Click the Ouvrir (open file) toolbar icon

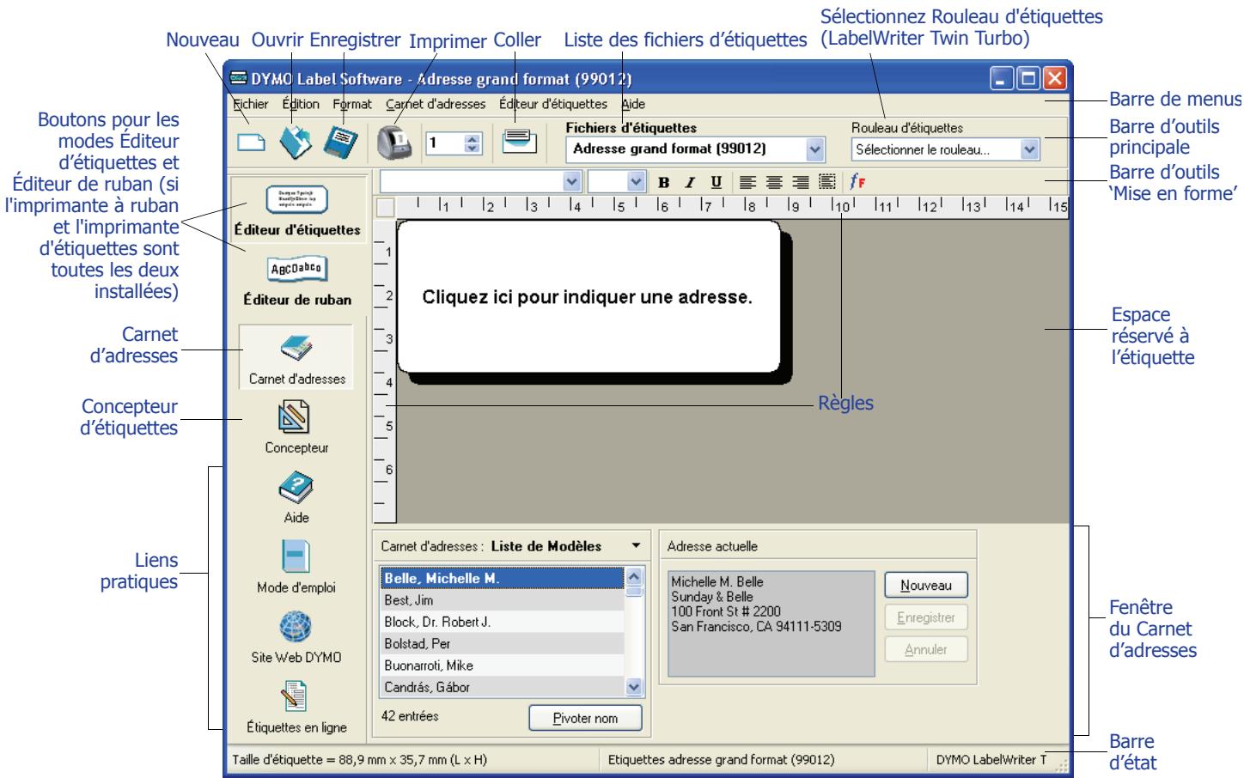click(297, 143)
